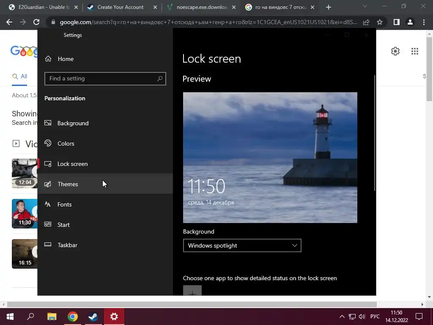Image resolution: width=433 pixels, height=325 pixels.
Task: Click the Themes brush icon
Action: pyautogui.click(x=48, y=184)
